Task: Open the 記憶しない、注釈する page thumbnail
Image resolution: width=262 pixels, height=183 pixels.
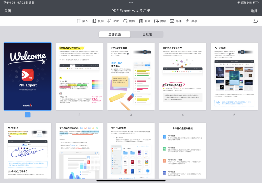Action: coord(79,77)
